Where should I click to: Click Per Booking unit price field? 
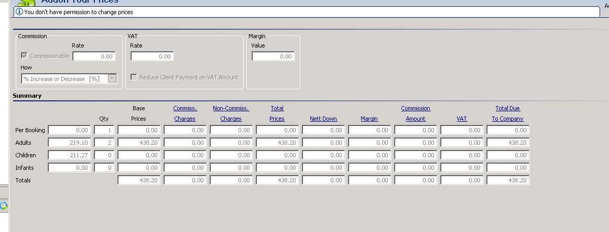pos(70,130)
